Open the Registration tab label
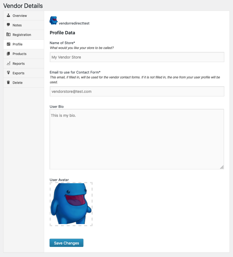 [x=22, y=35]
